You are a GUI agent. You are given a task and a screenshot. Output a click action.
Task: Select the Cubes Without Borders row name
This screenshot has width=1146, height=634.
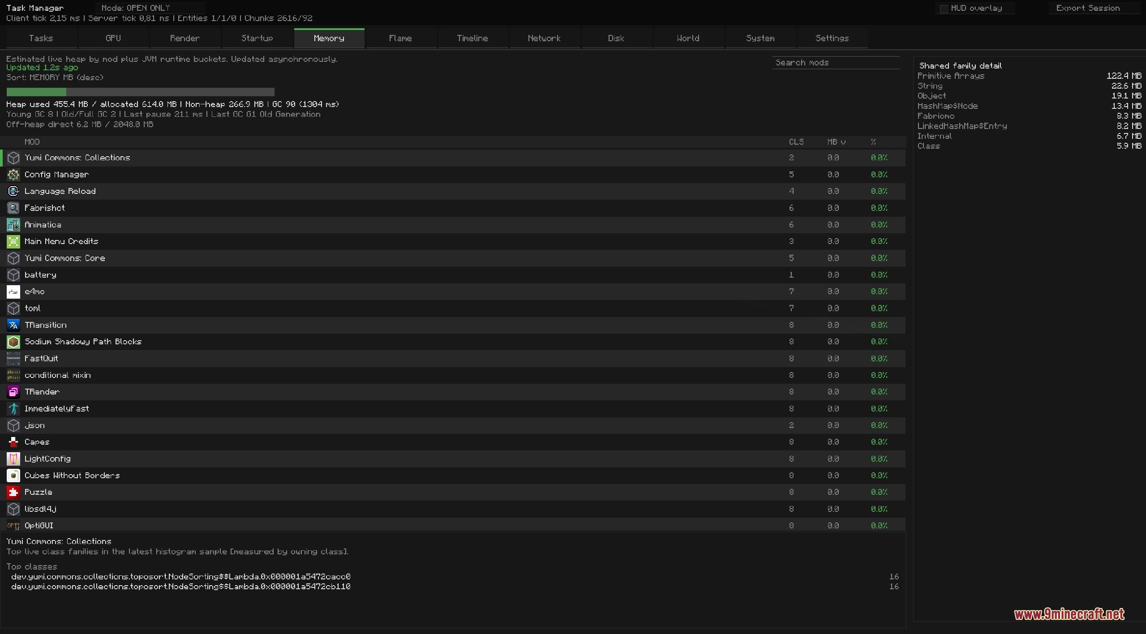pyautogui.click(x=72, y=475)
